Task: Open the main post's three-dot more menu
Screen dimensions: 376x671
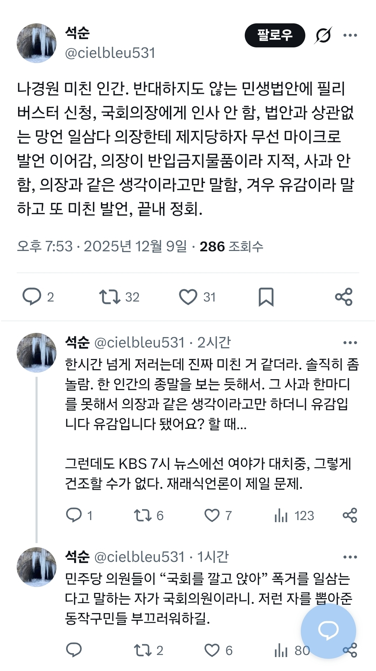Action: pyautogui.click(x=350, y=35)
